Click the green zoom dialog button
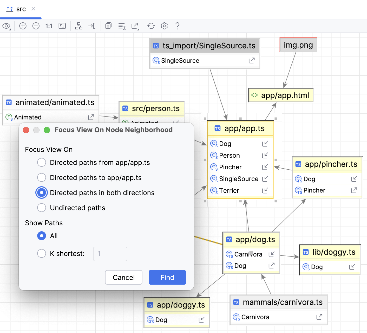 pyautogui.click(x=47, y=130)
